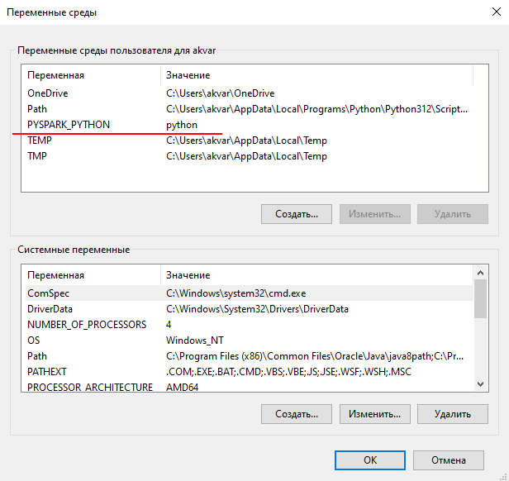Select the TMP user variable row
The width and height of the screenshot is (509, 481).
click(x=250, y=156)
